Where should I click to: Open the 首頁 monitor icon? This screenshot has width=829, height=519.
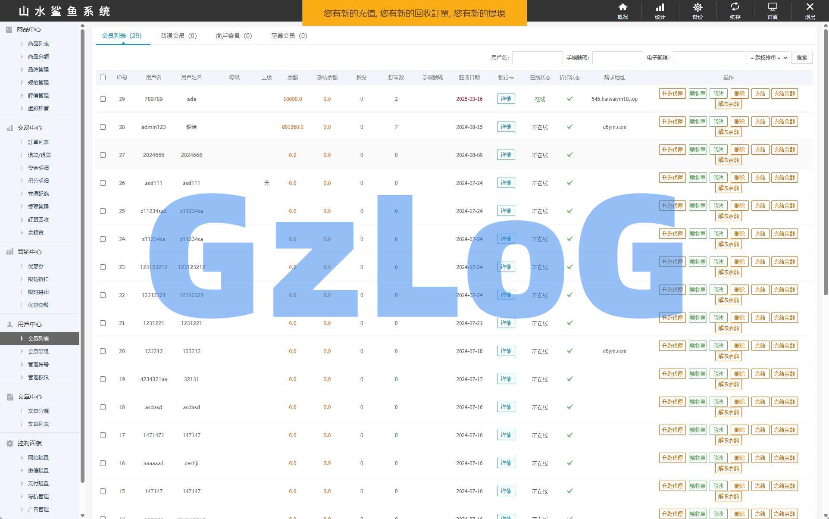pyautogui.click(x=773, y=7)
